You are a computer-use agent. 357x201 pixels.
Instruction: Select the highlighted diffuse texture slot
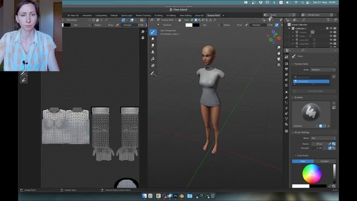point(311,82)
